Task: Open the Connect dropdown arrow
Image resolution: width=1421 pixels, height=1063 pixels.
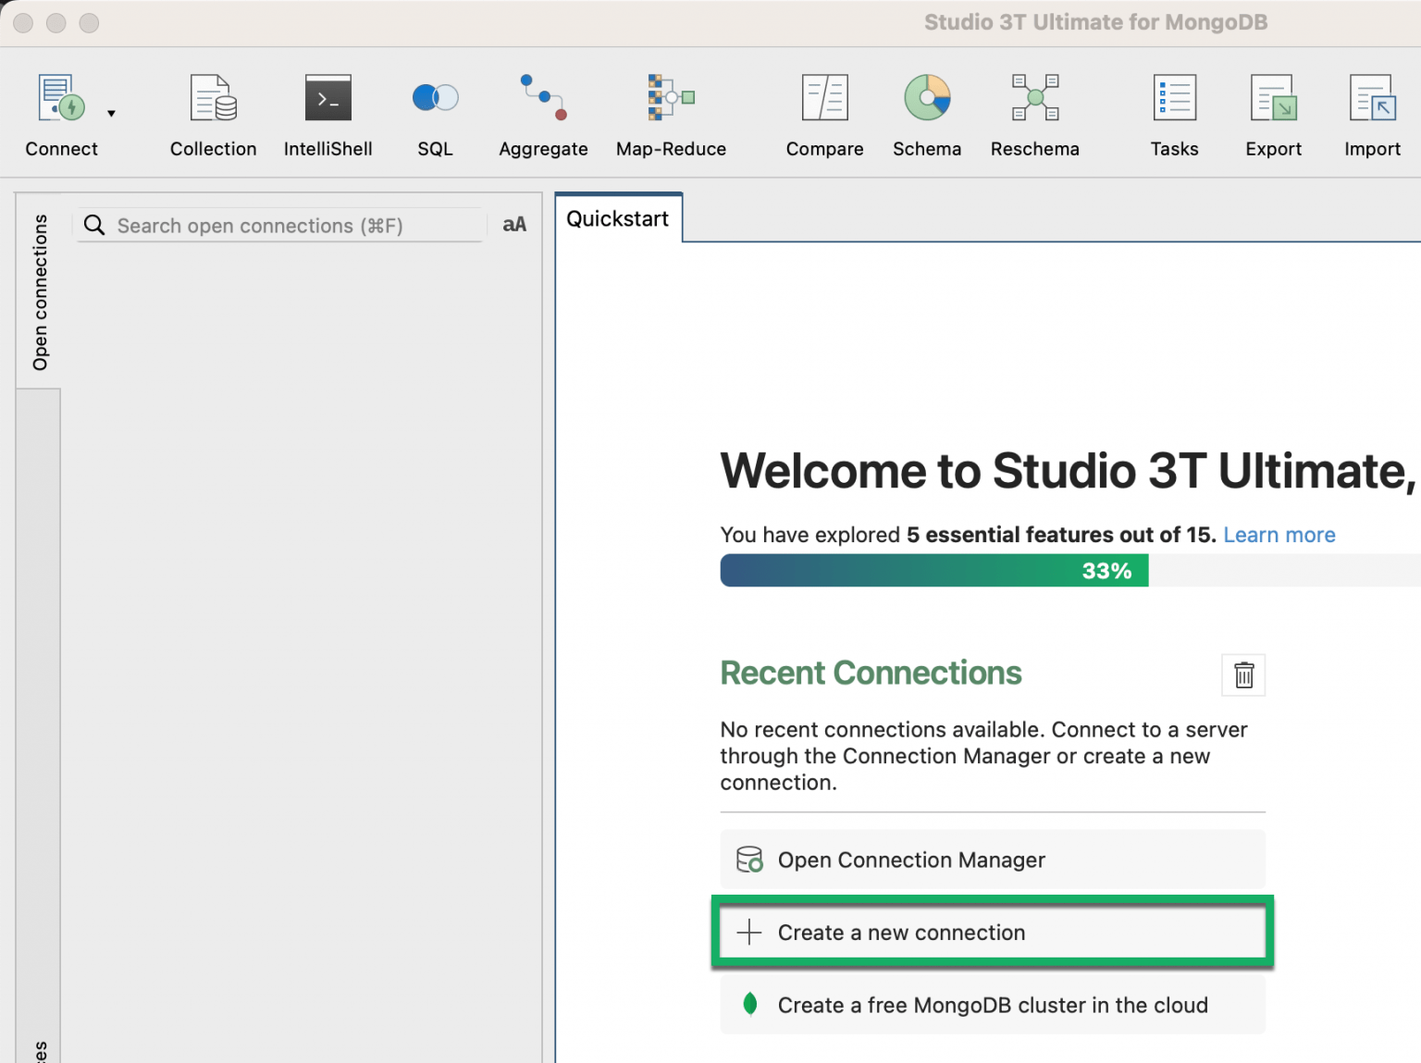Action: [111, 113]
